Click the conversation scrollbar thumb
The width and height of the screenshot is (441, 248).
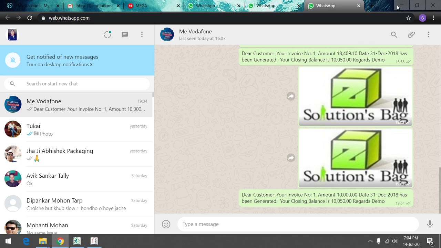[x=440, y=190]
